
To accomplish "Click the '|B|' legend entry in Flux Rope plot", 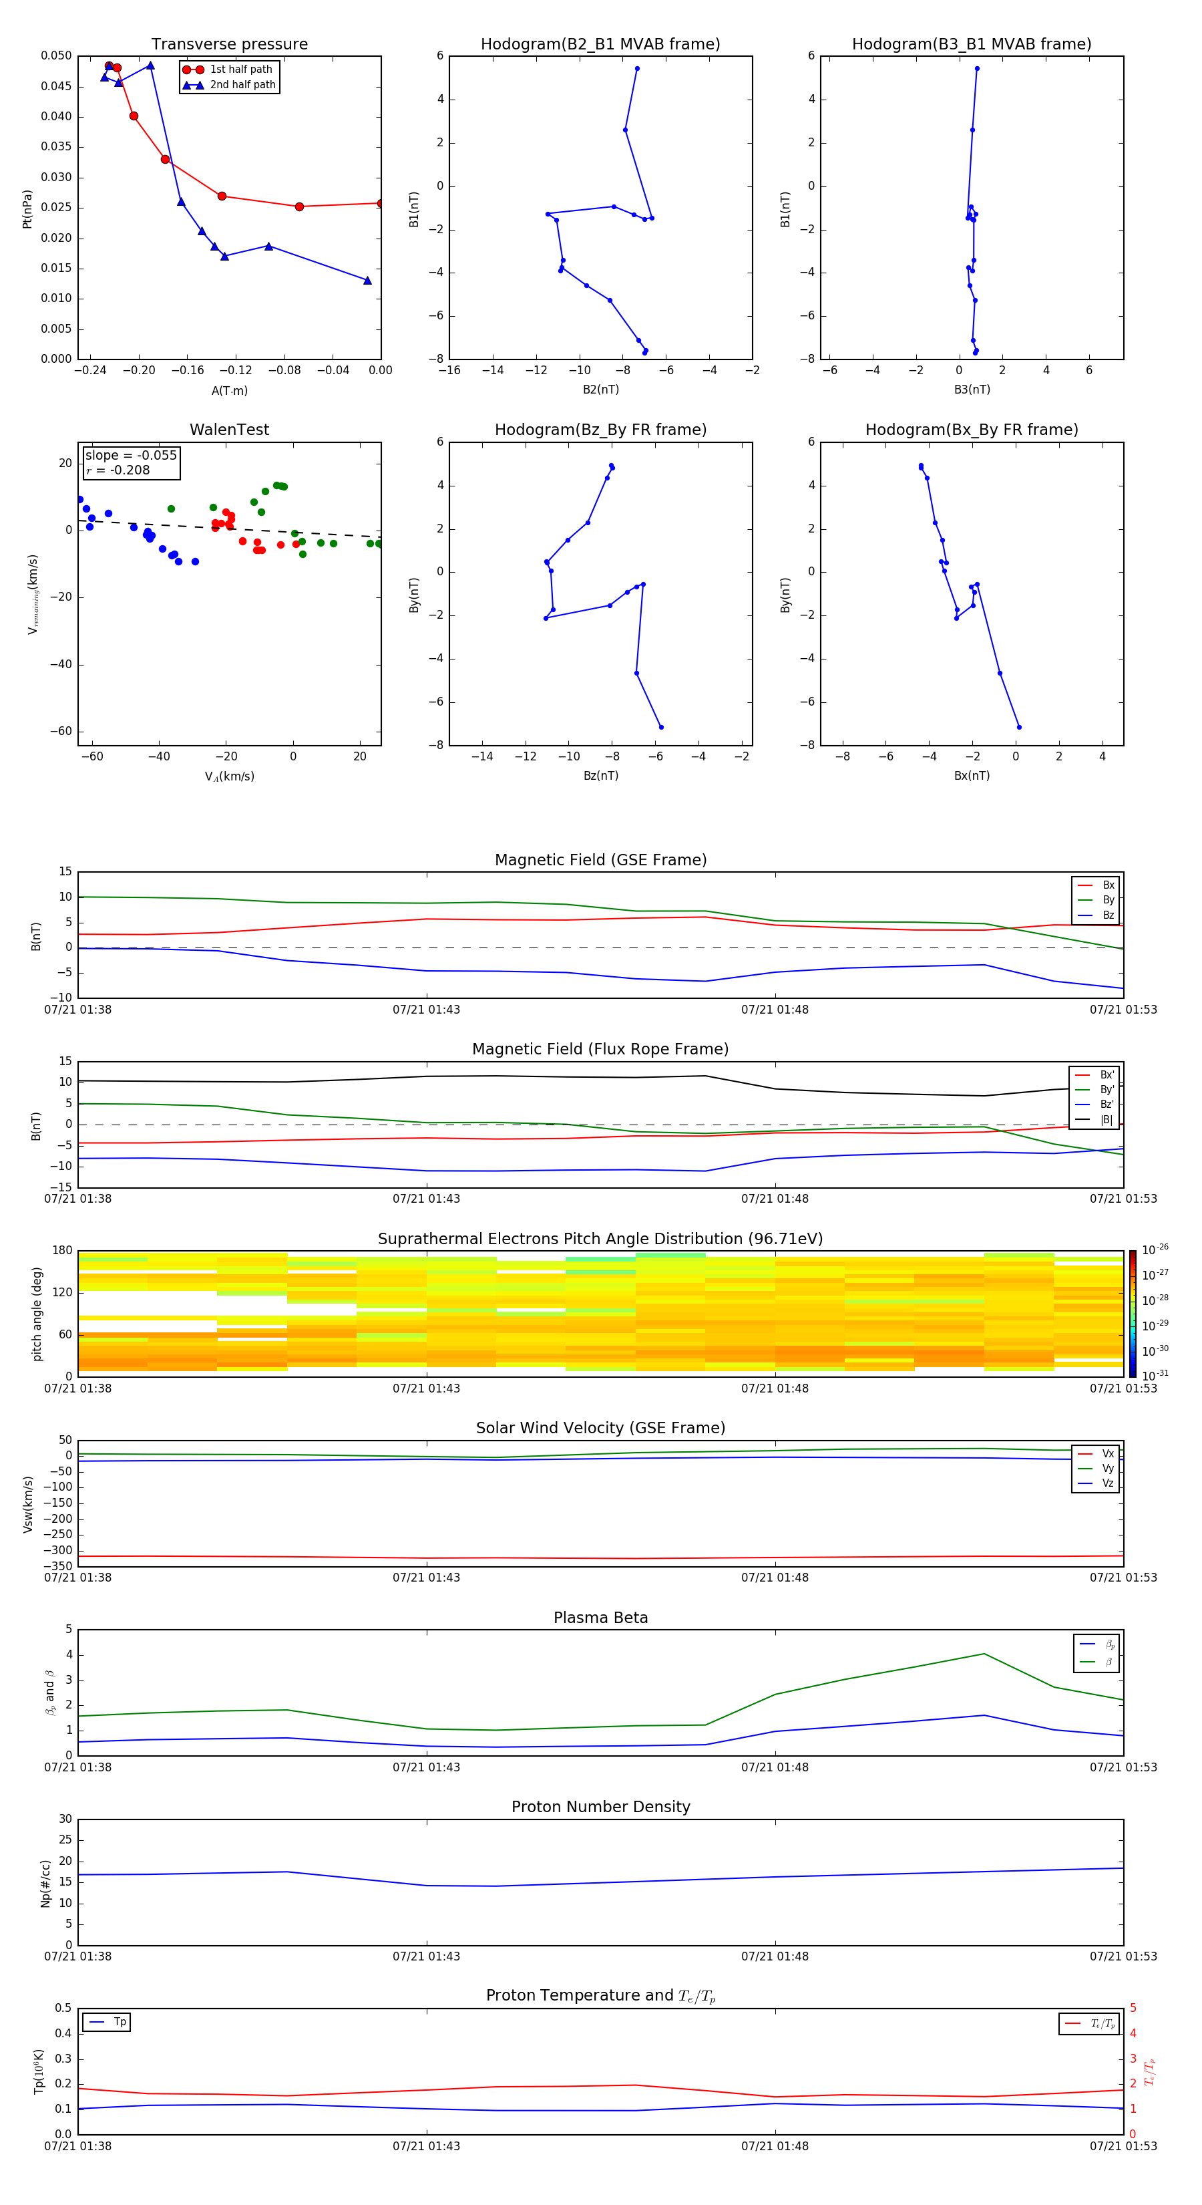I will 1094,1120.
